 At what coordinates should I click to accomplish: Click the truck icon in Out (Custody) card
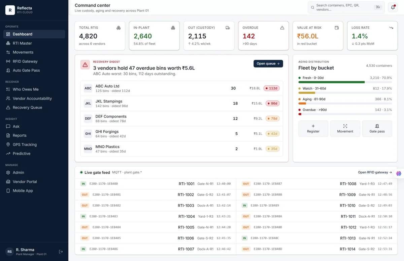point(228,28)
